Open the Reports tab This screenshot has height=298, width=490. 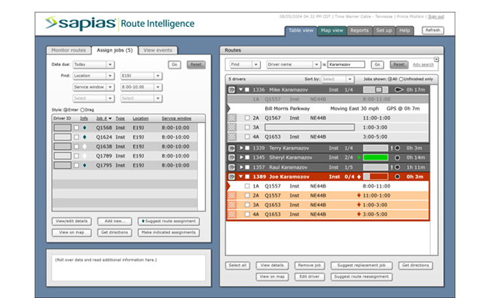coord(359,30)
